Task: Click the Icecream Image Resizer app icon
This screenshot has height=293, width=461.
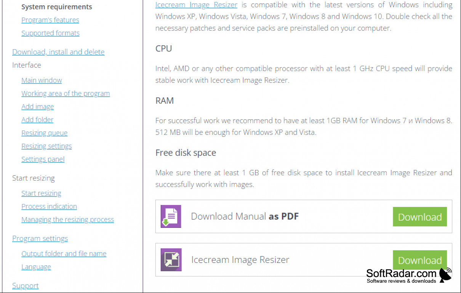Action: pos(171,260)
